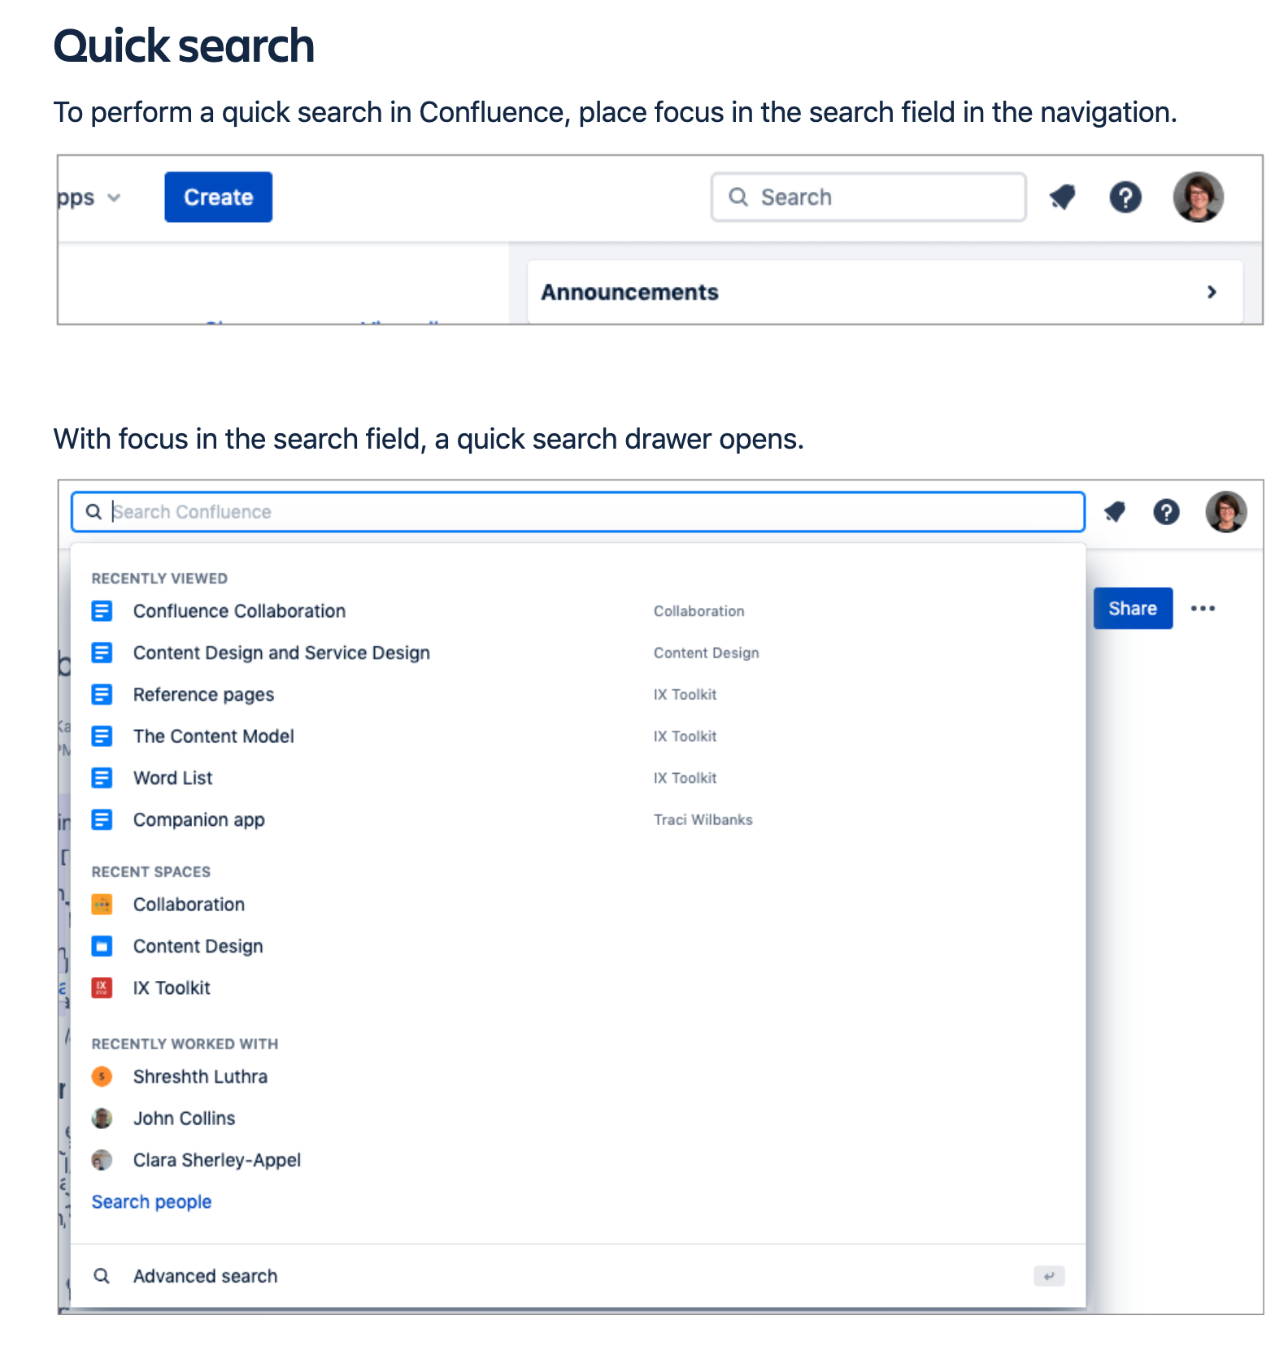
Task: Click the Share button
Action: coord(1133,608)
